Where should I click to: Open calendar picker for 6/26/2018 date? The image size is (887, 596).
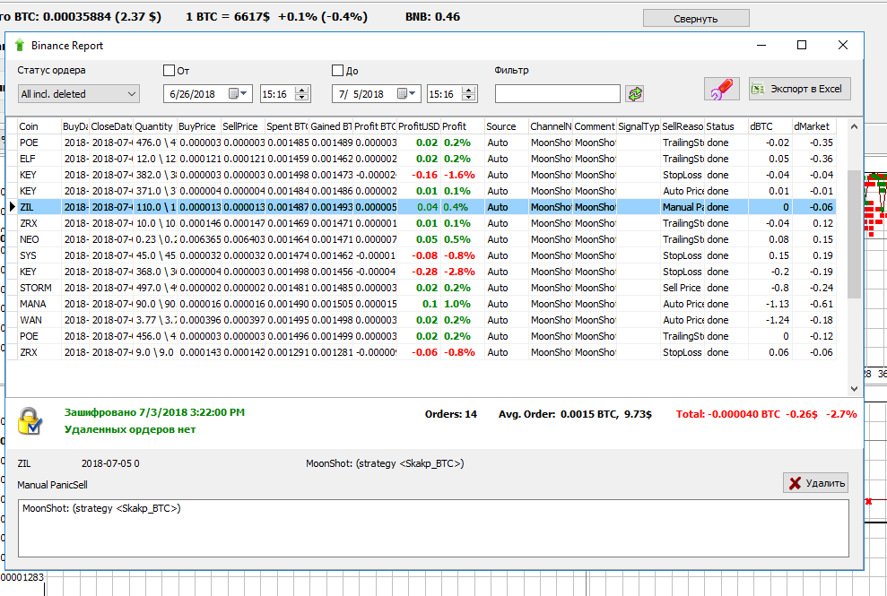click(x=237, y=94)
